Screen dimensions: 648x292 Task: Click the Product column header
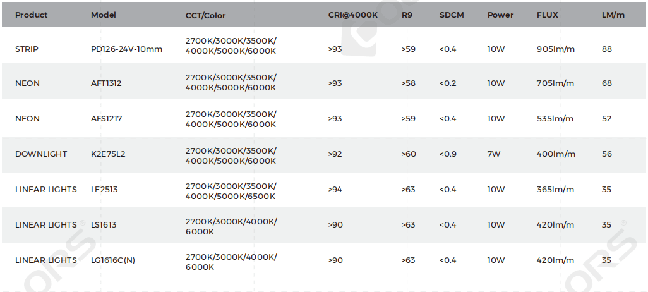point(31,15)
